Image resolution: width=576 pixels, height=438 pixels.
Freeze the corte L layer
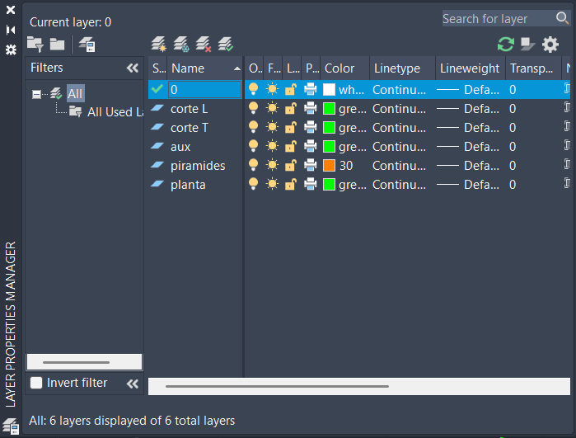272,109
